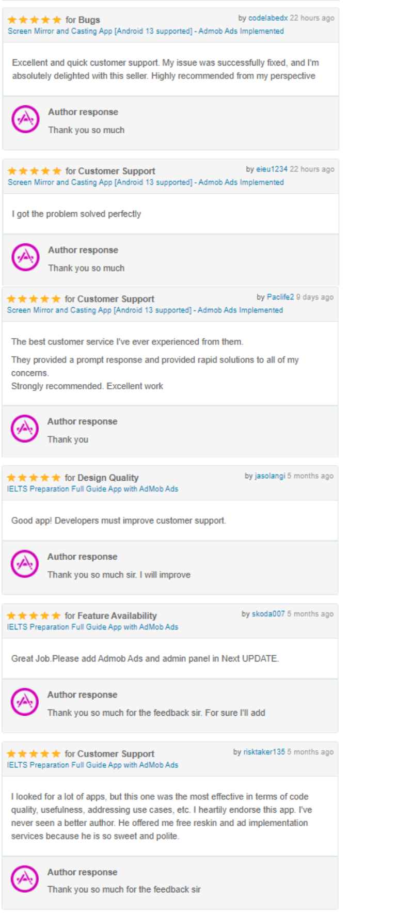This screenshot has width=412, height=914.
Task: Open Screen Mirror app link in eieu1234 review
Action: click(146, 182)
